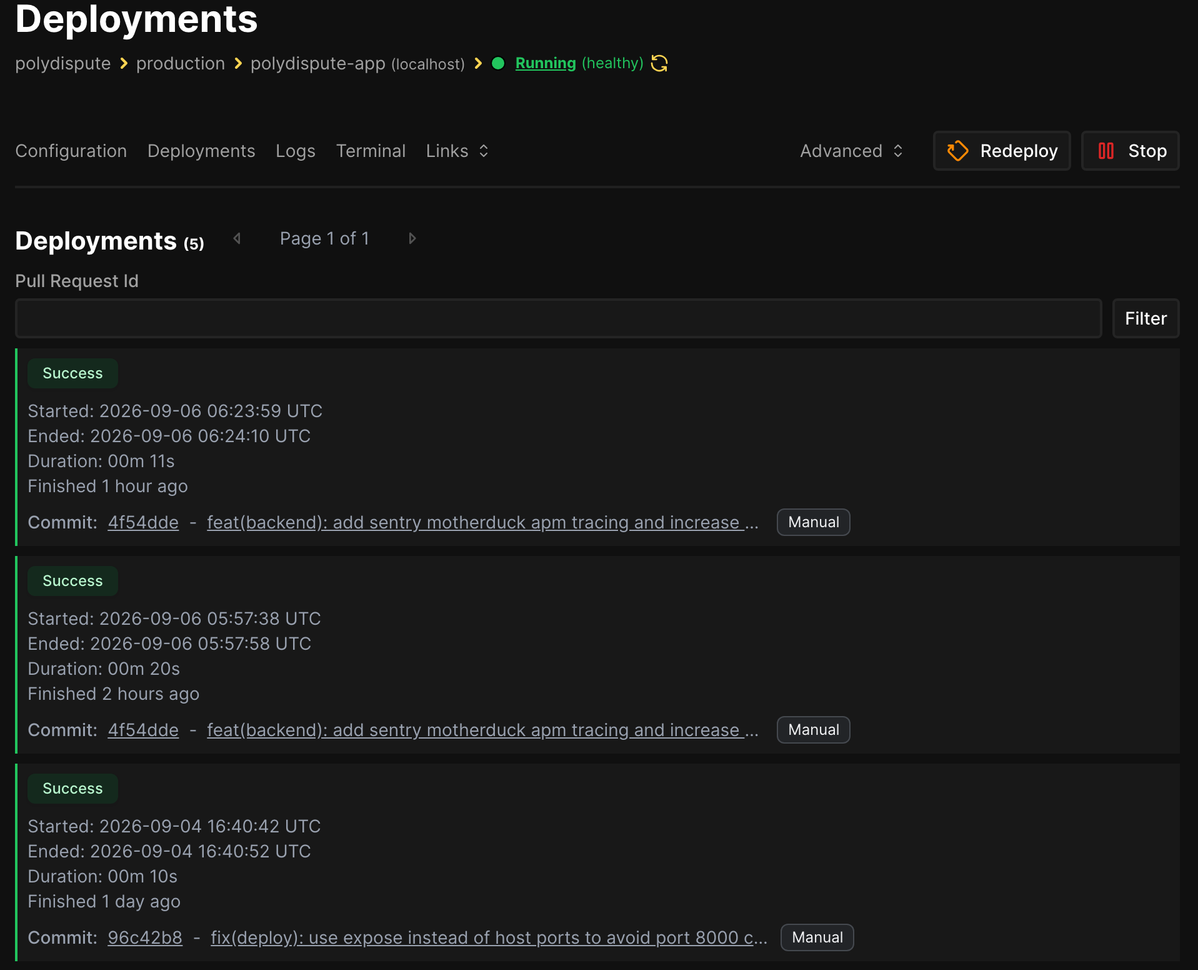Click the Running status link

pos(546,63)
